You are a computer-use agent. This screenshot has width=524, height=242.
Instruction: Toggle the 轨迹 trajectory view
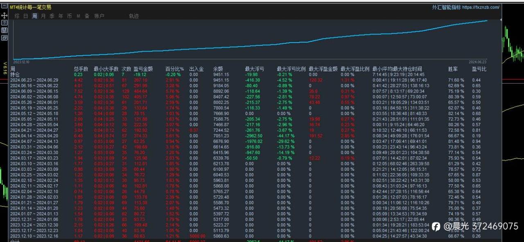[134, 16]
